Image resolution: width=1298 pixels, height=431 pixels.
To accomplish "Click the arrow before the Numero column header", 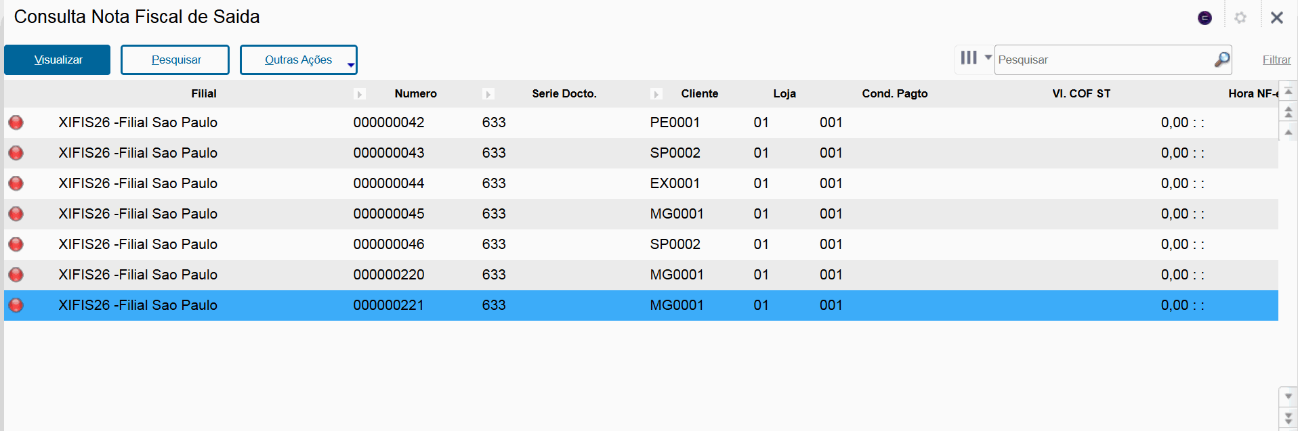I will pos(360,94).
